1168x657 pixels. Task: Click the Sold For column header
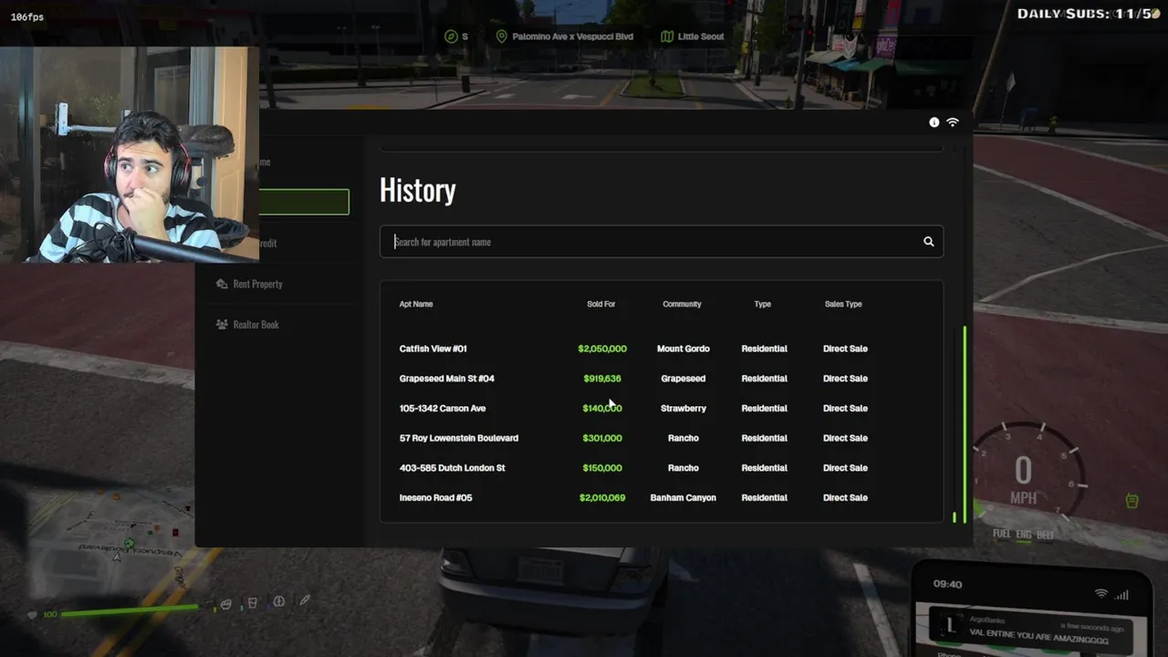coord(601,304)
